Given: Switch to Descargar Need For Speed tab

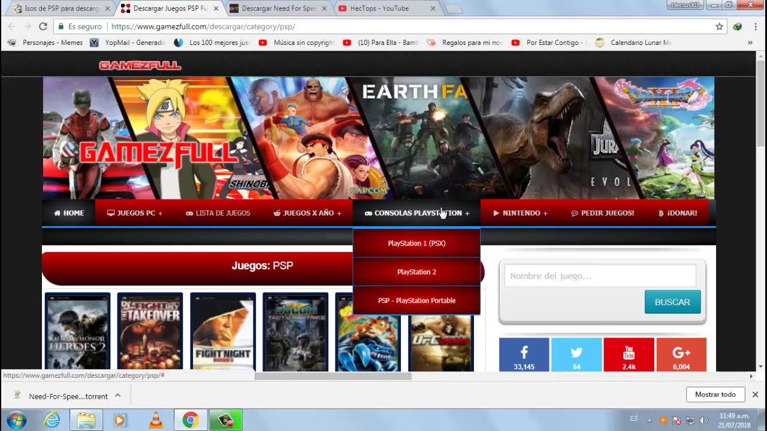Looking at the screenshot, I should pos(278,8).
